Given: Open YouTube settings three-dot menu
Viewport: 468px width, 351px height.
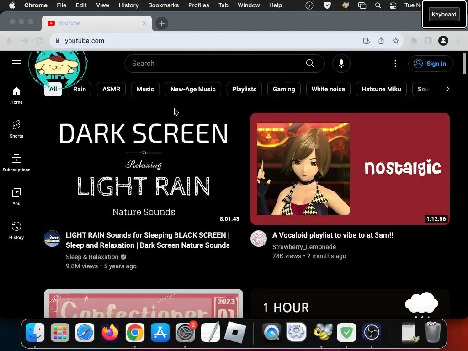Looking at the screenshot, I should (x=395, y=63).
